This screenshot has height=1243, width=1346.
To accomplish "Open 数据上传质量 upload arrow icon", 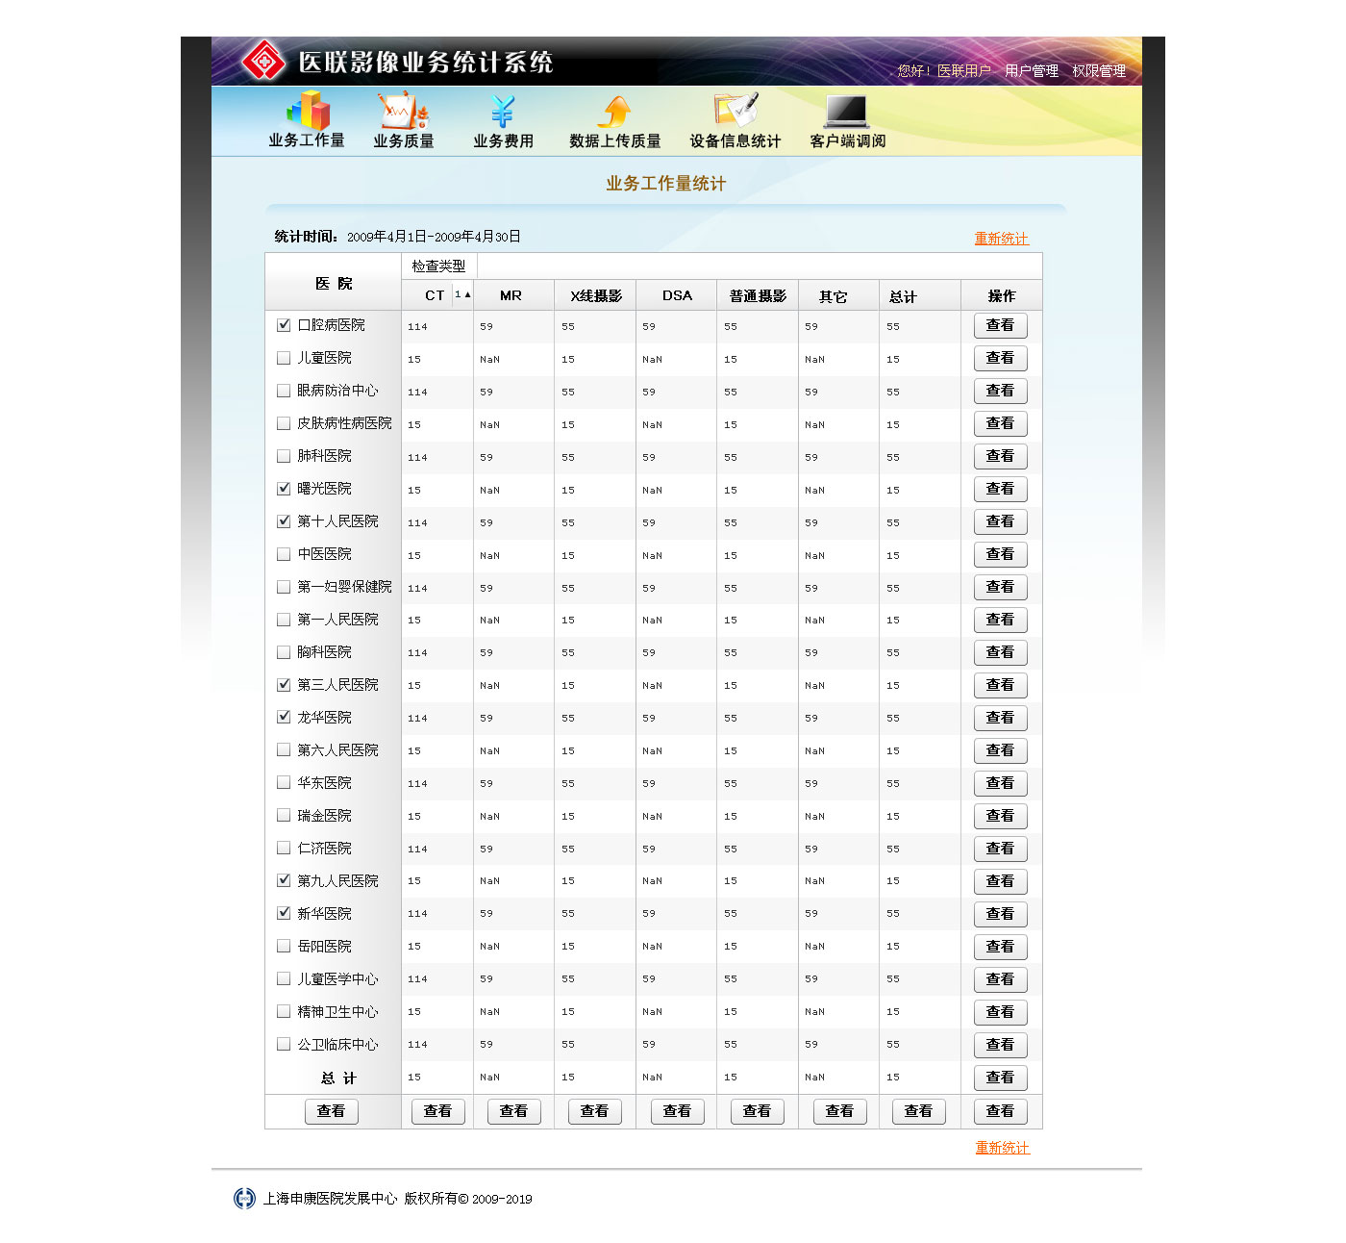I will pyautogui.click(x=614, y=112).
